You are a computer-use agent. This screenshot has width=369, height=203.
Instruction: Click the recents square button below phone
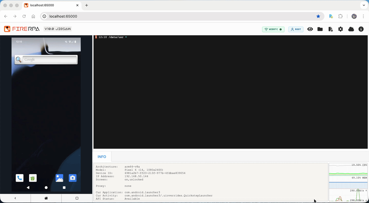coord(77,198)
